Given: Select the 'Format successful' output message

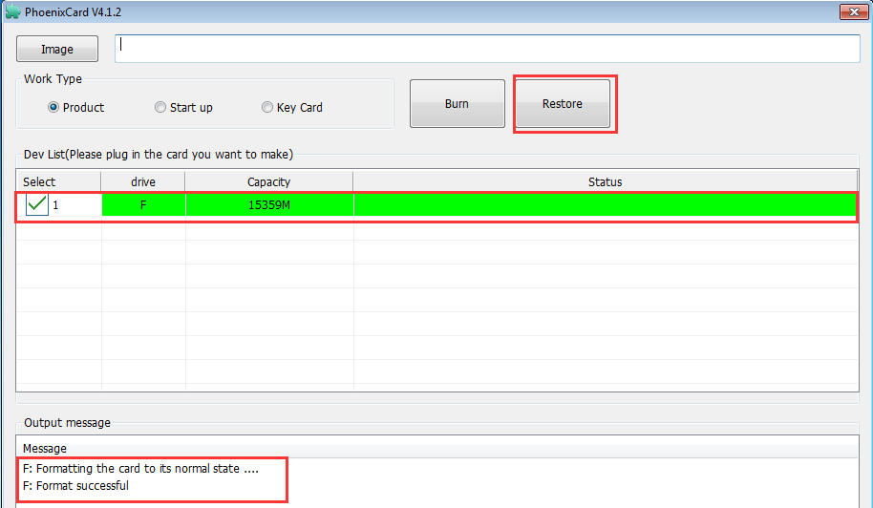Looking at the screenshot, I should pyautogui.click(x=75, y=486).
